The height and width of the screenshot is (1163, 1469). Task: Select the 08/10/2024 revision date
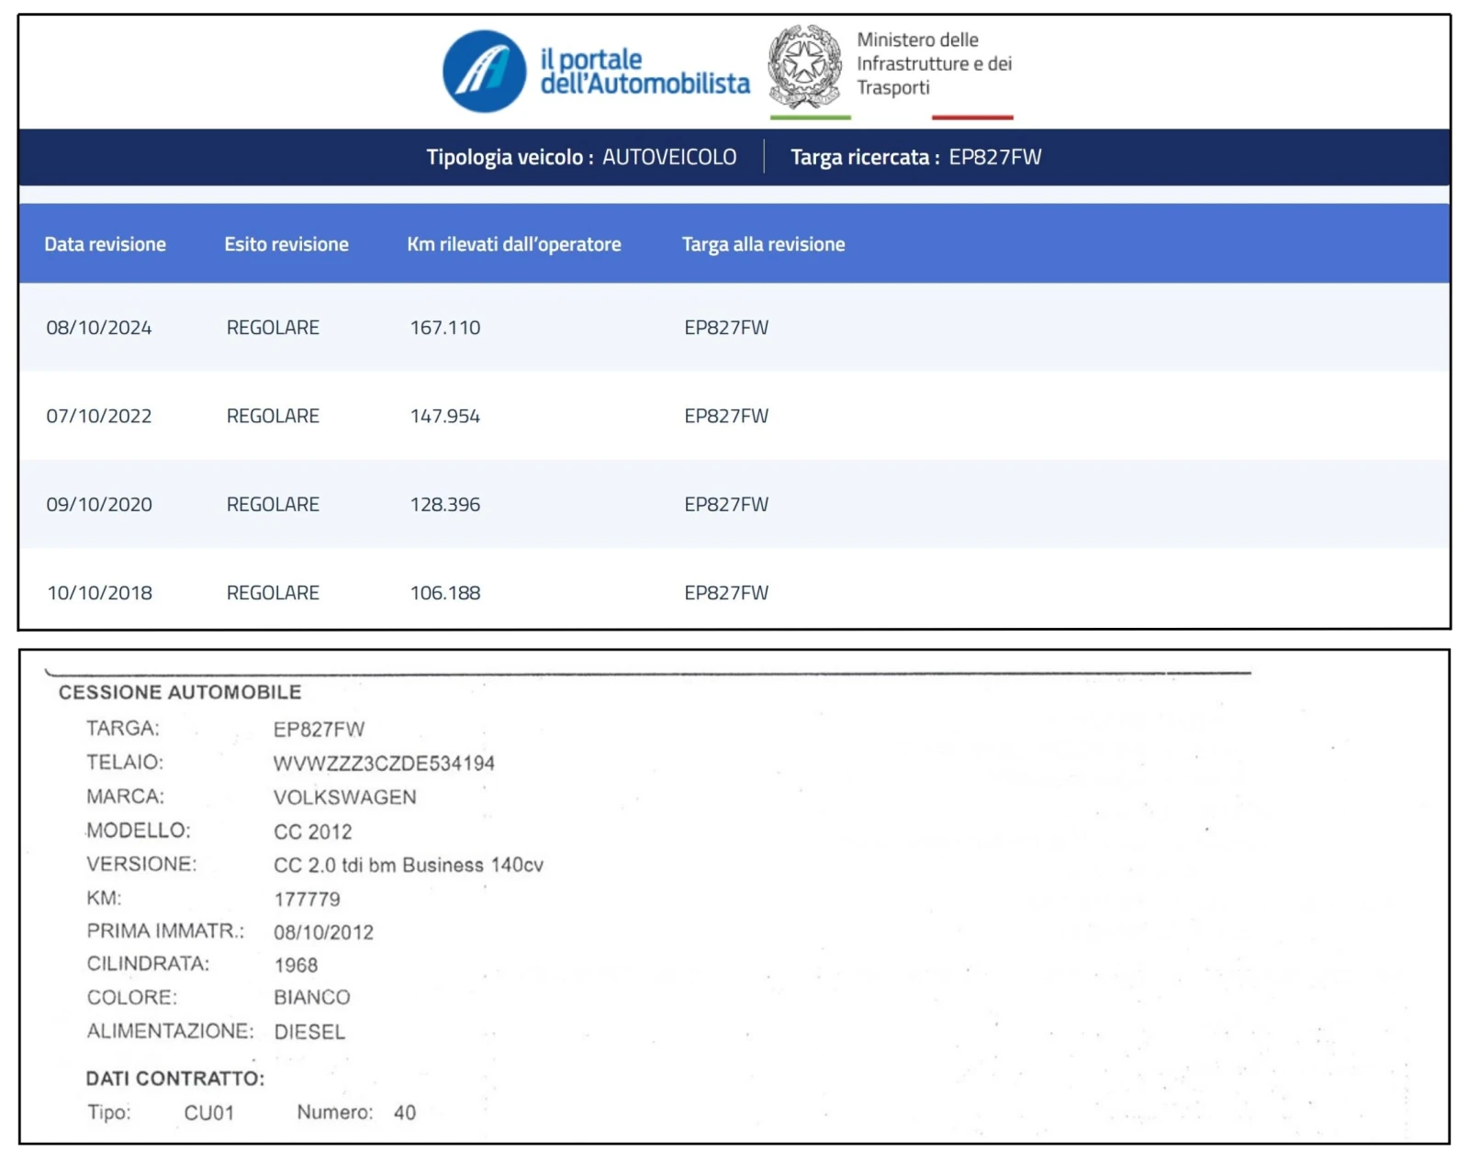coord(99,328)
